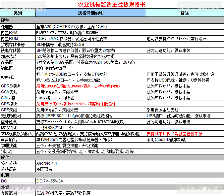The image size is (224, 196).
Task: Select the eMMC存储器 specification cell
Action: click(x=91, y=39)
